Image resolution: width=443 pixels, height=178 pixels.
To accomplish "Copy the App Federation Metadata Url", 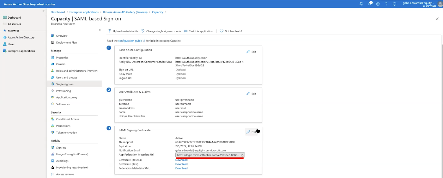I will (x=242, y=155).
